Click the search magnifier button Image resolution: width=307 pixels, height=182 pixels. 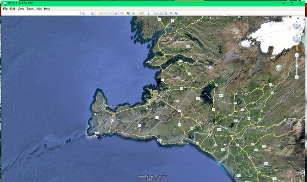(x=83, y=13)
